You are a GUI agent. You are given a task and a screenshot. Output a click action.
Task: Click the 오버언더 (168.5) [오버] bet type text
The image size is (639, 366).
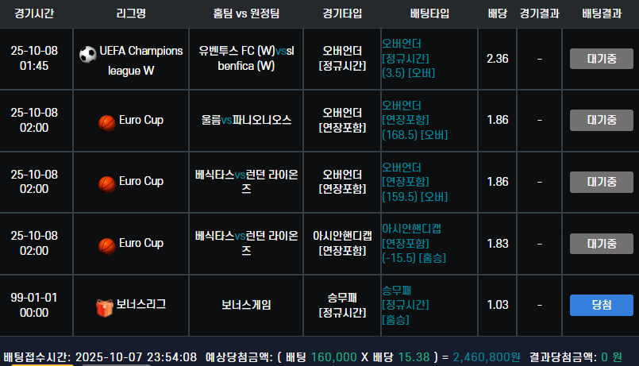click(414, 120)
